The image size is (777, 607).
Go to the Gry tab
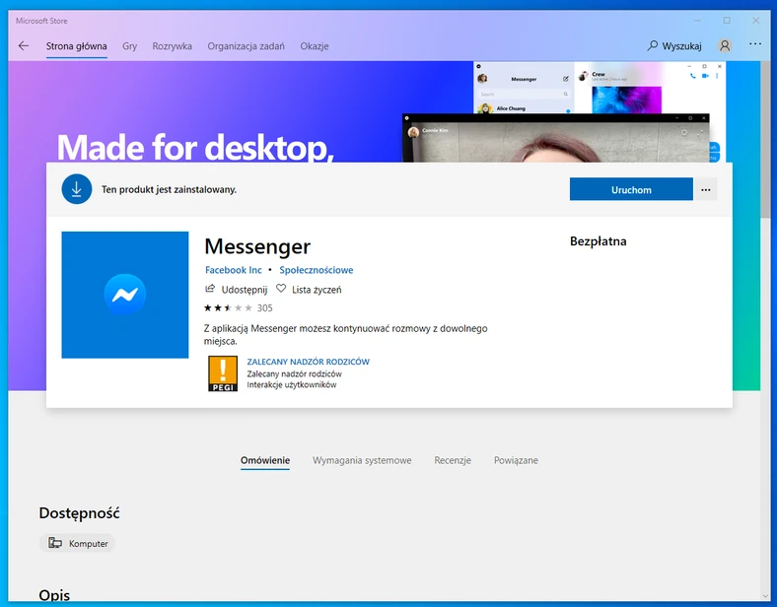coord(130,46)
